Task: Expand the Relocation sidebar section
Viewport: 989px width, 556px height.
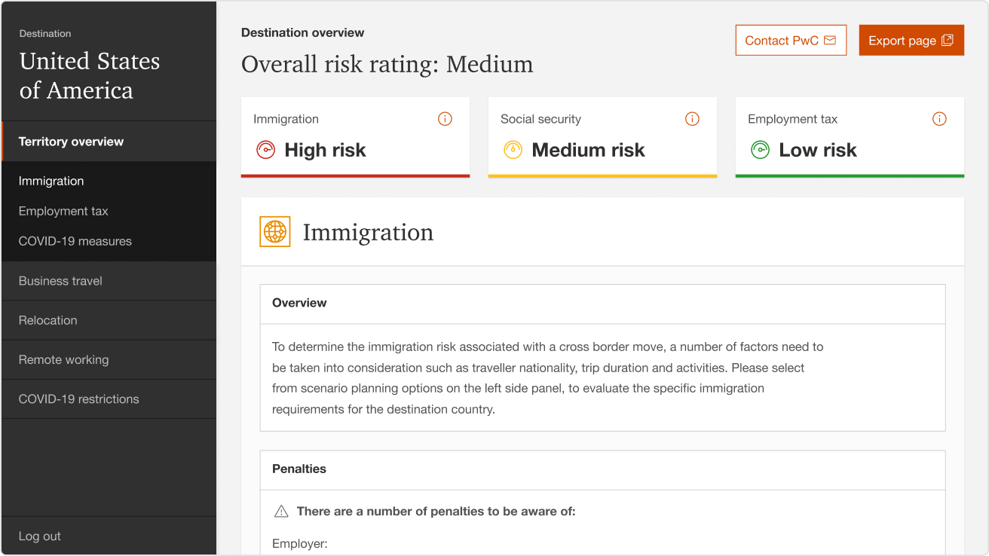Action: [48, 320]
